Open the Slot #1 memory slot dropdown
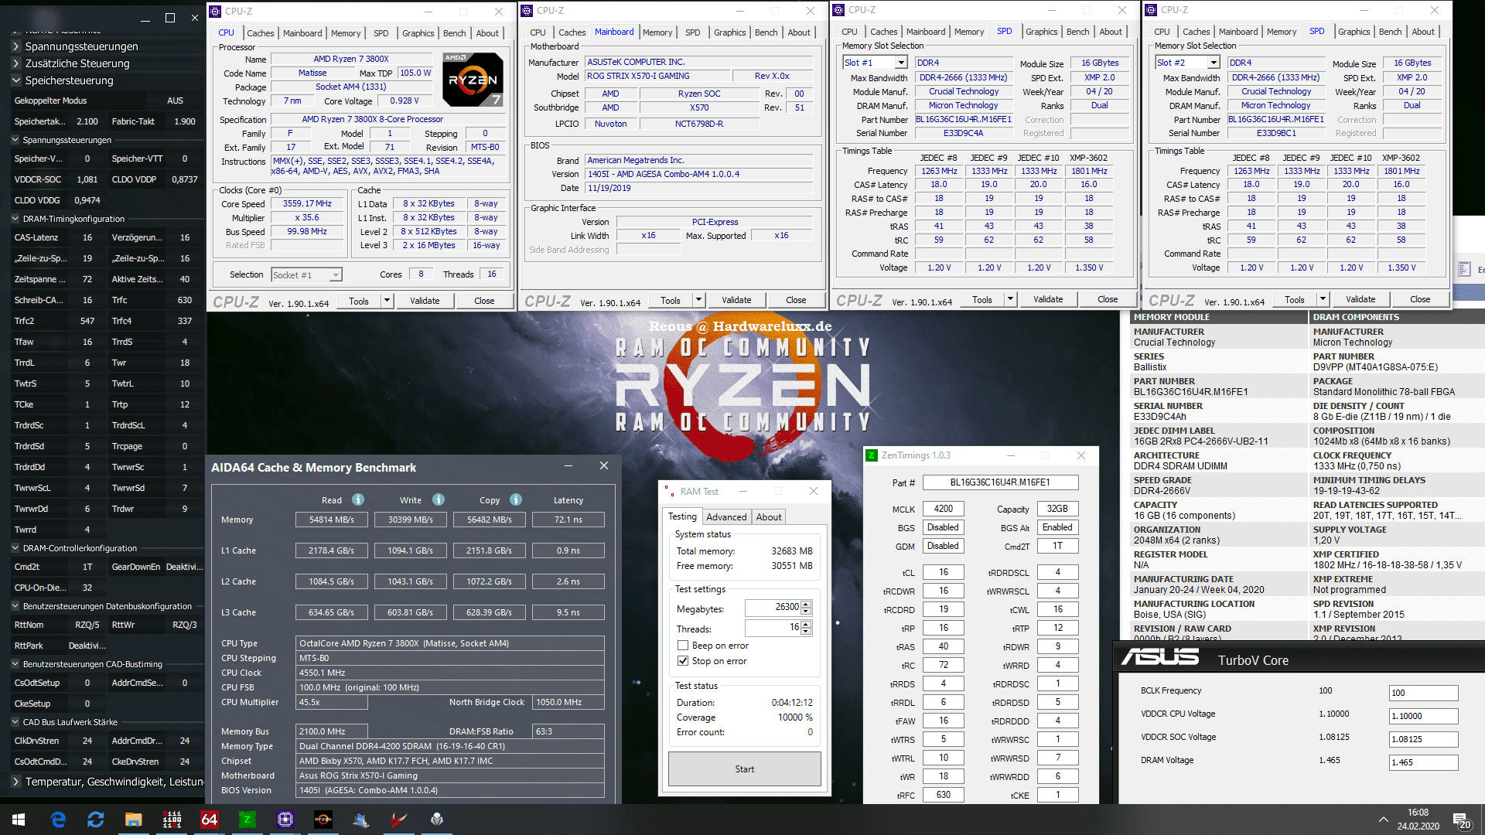The image size is (1485, 835). (x=900, y=63)
